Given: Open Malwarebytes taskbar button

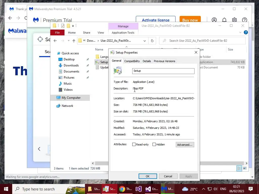Looking at the screenshot, I should coord(167,189).
